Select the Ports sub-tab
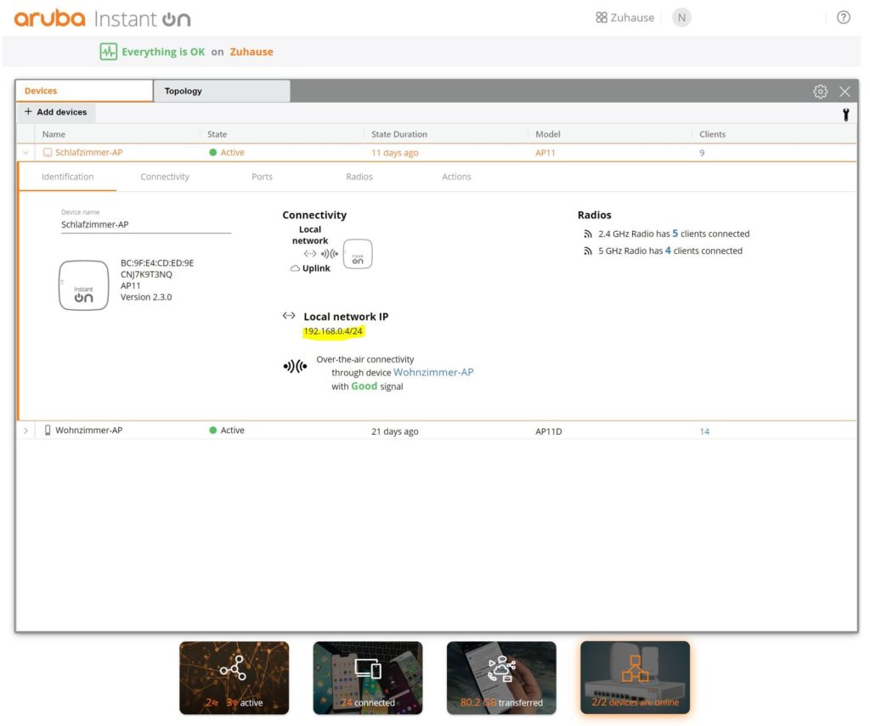 tap(262, 177)
